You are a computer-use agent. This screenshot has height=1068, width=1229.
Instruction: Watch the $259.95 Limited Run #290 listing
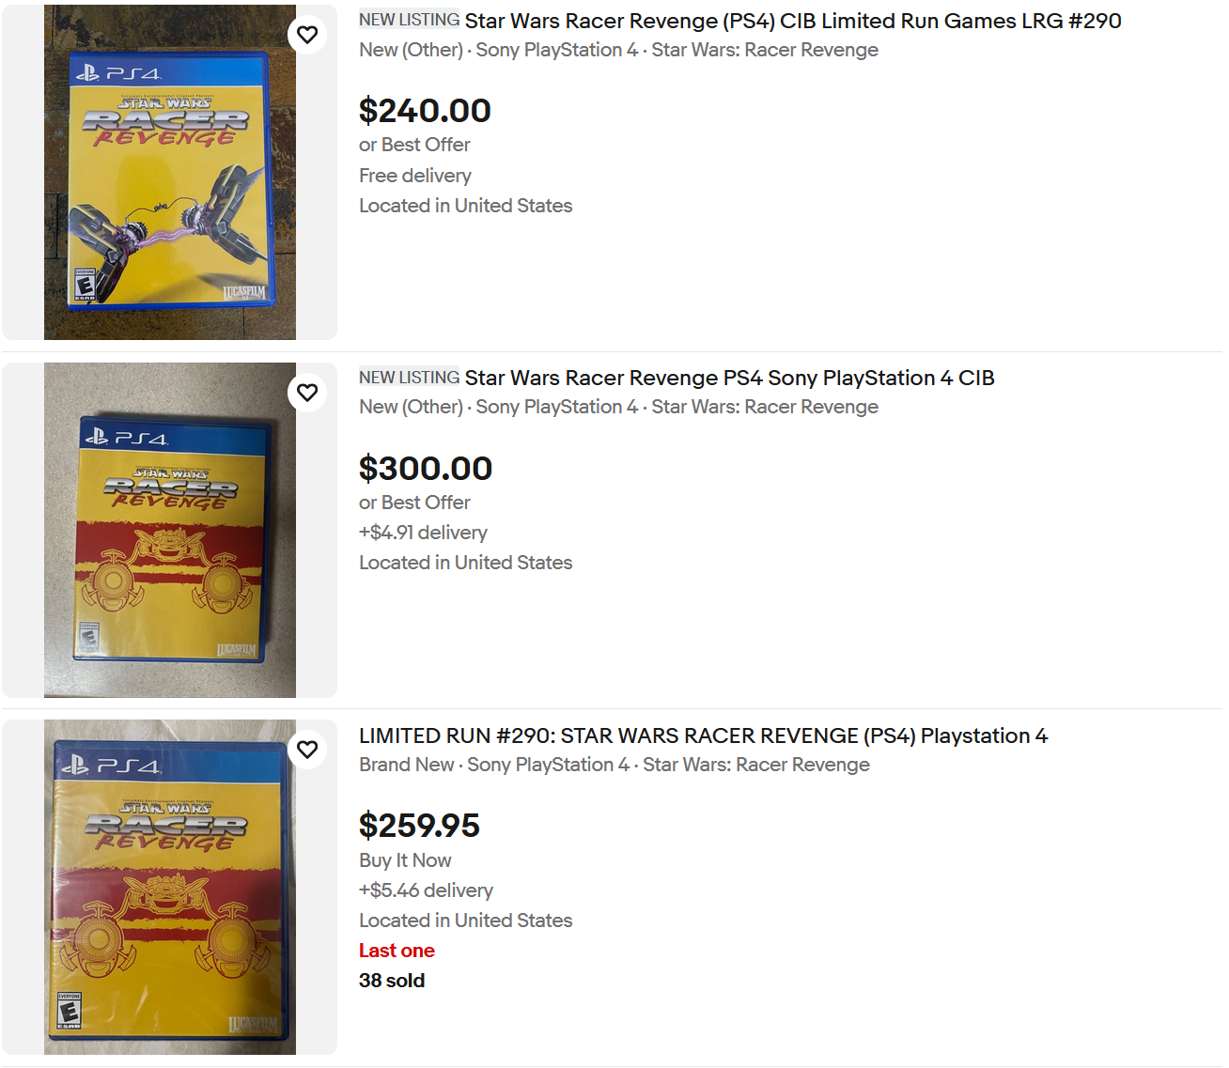click(307, 750)
